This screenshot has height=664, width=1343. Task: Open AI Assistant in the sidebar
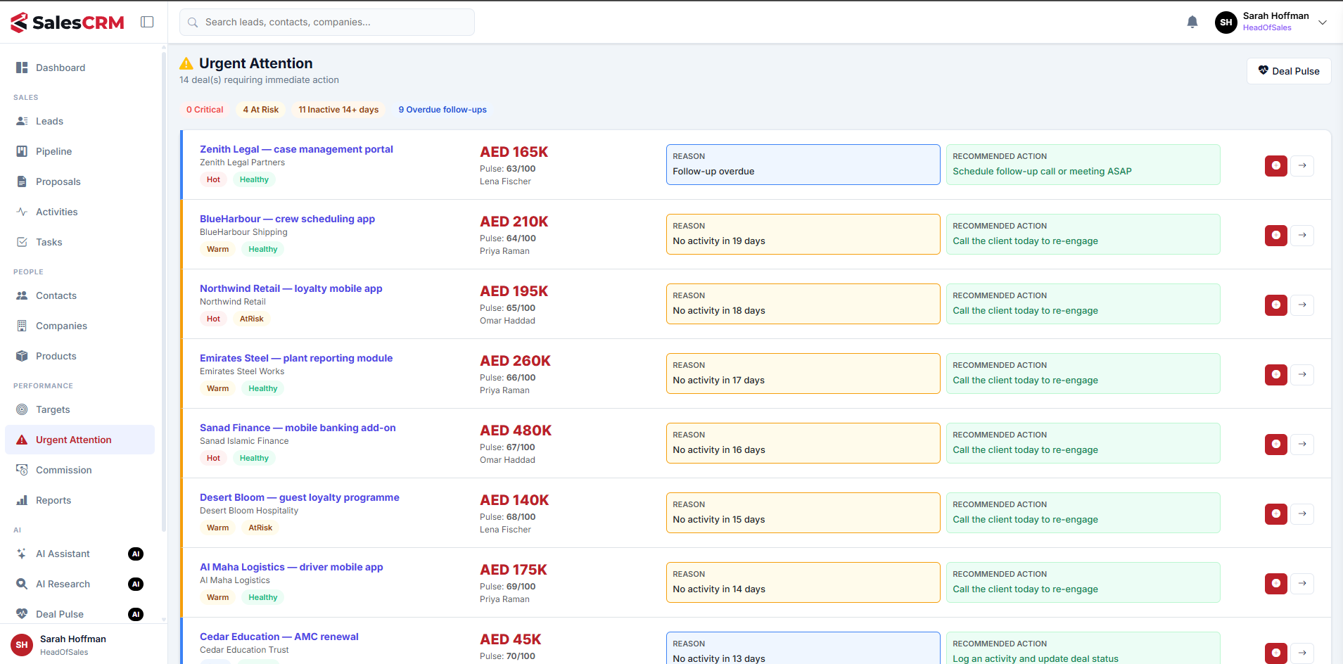tap(79, 554)
